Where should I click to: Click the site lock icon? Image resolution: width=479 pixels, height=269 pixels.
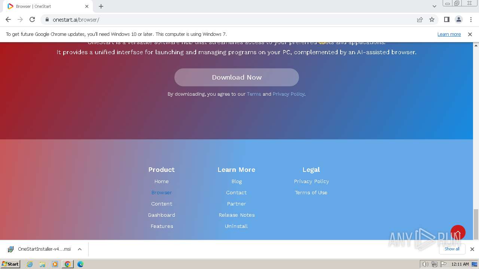coord(47,19)
